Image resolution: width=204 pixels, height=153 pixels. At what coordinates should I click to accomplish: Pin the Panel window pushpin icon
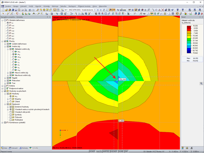pyautogui.click(x=200, y=17)
